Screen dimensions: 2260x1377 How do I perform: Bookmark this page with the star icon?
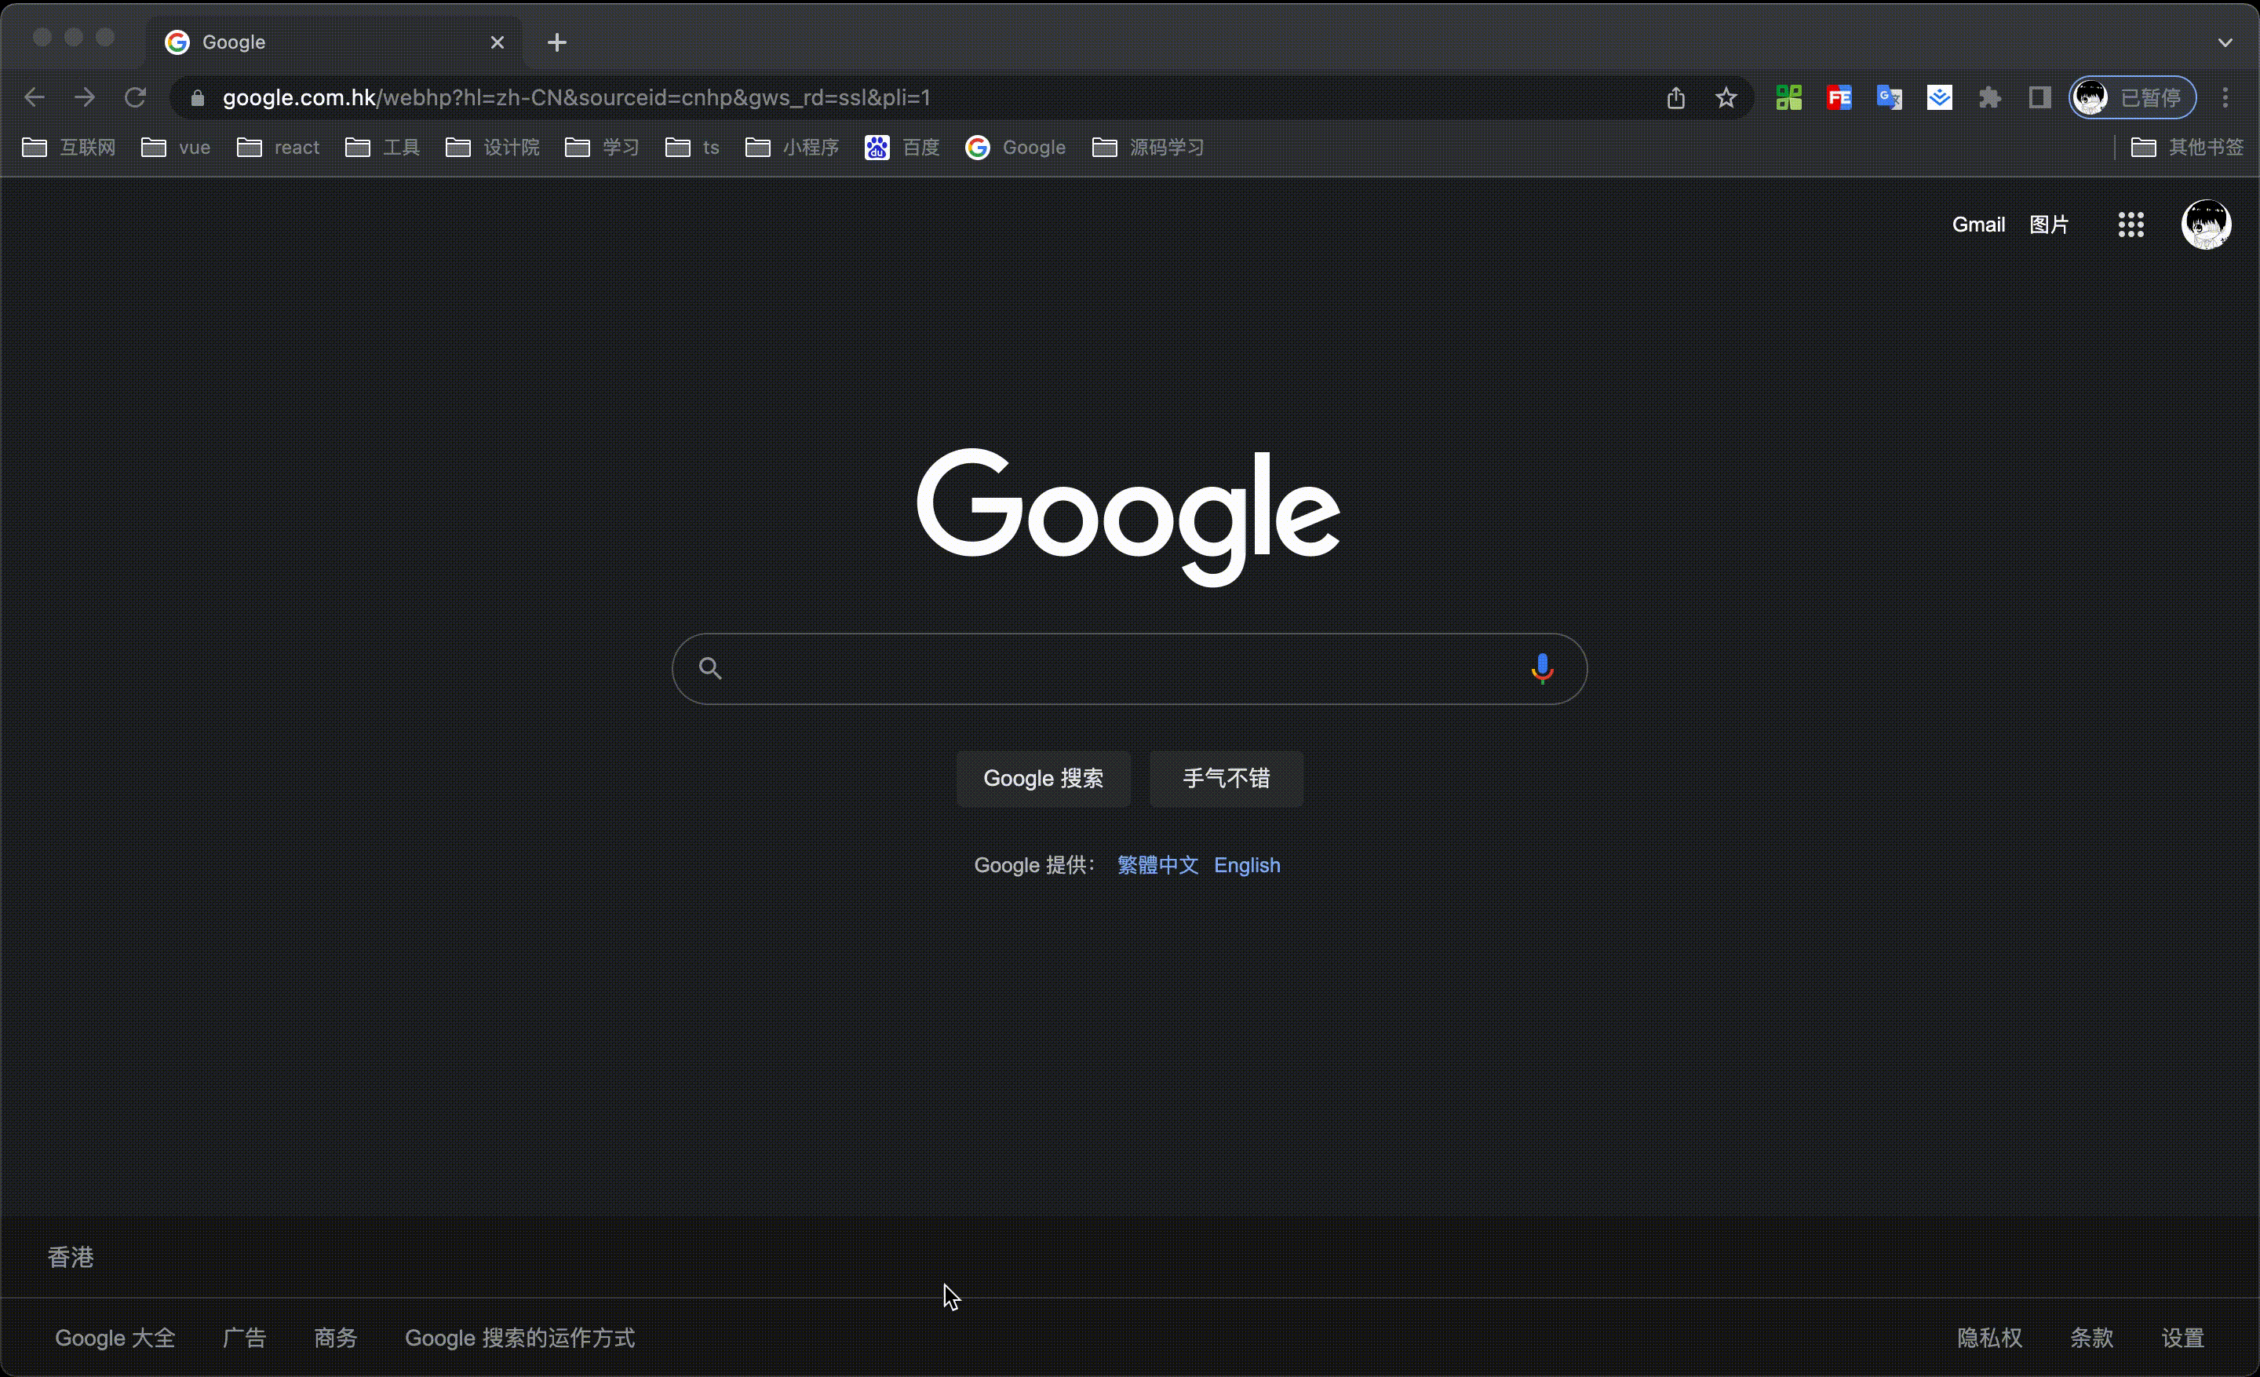pyautogui.click(x=1726, y=97)
